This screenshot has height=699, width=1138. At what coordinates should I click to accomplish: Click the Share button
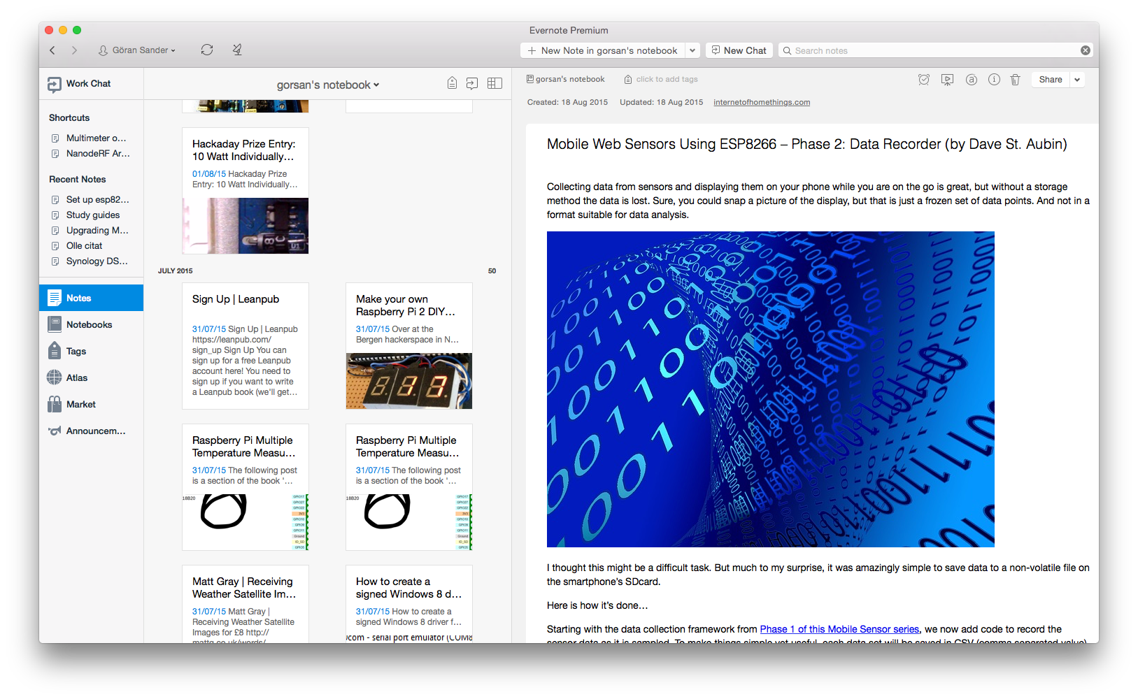click(1051, 80)
